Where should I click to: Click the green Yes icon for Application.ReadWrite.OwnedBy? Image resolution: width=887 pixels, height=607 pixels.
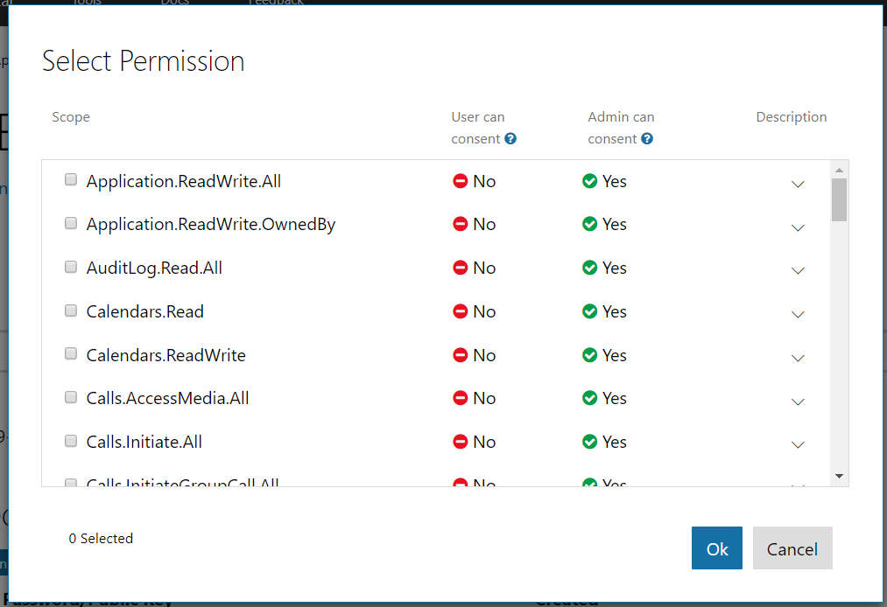pos(591,224)
